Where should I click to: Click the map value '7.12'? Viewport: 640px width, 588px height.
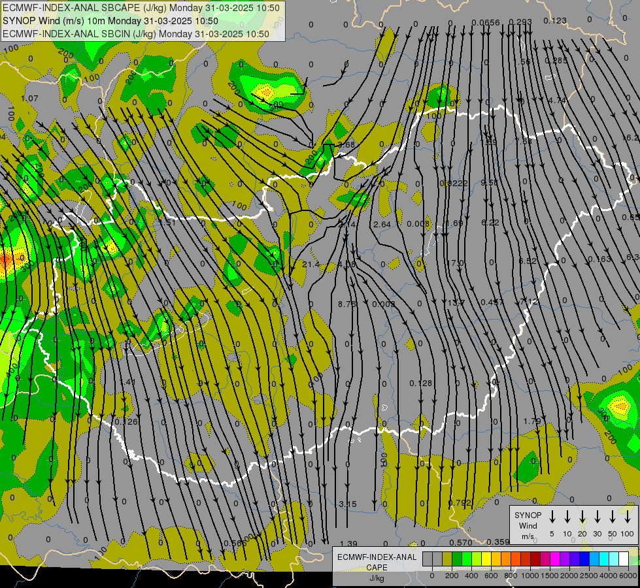pos(529,302)
